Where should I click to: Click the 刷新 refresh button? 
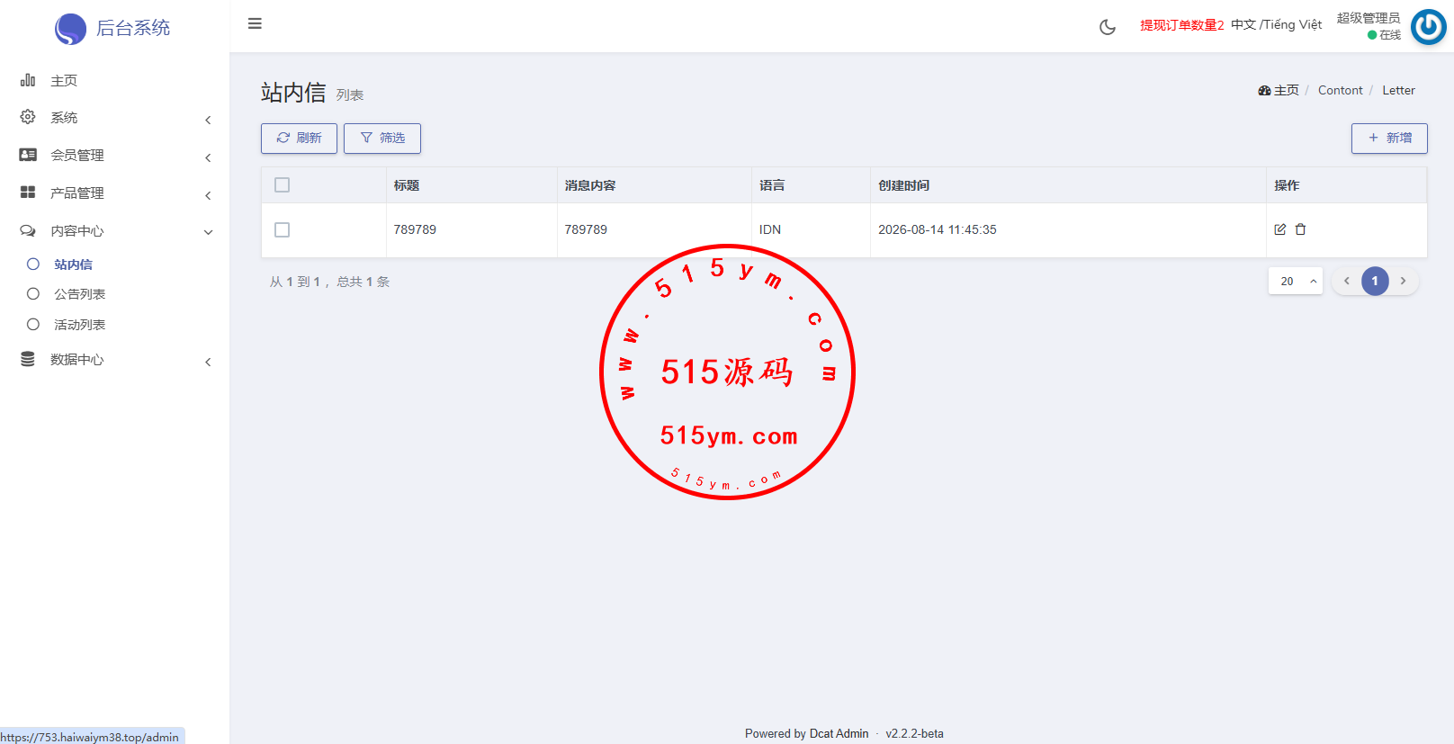(x=299, y=139)
